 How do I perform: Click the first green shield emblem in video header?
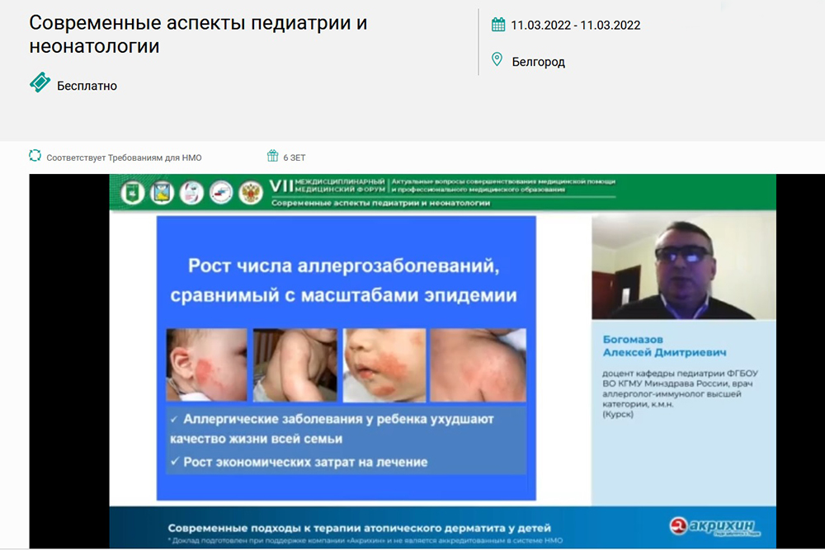[131, 193]
